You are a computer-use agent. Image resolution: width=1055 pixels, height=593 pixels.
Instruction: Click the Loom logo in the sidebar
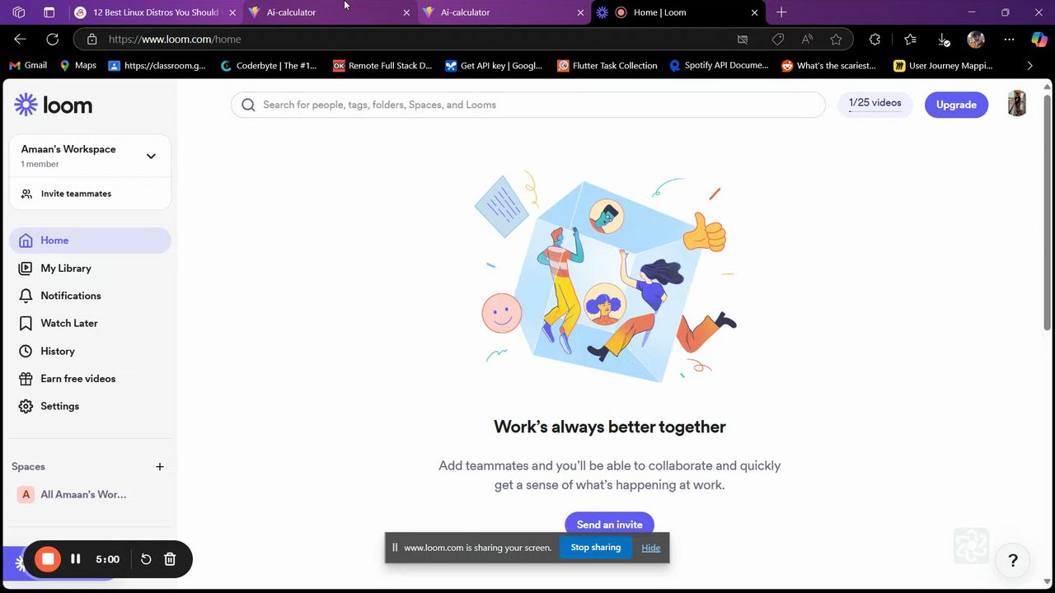54,105
